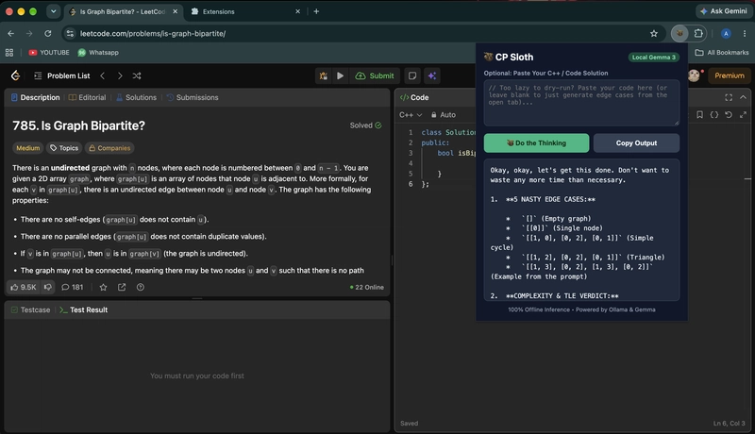The width and height of the screenshot is (755, 434).
Task: Open the Chrome apps grid shortcut
Action: (9, 53)
